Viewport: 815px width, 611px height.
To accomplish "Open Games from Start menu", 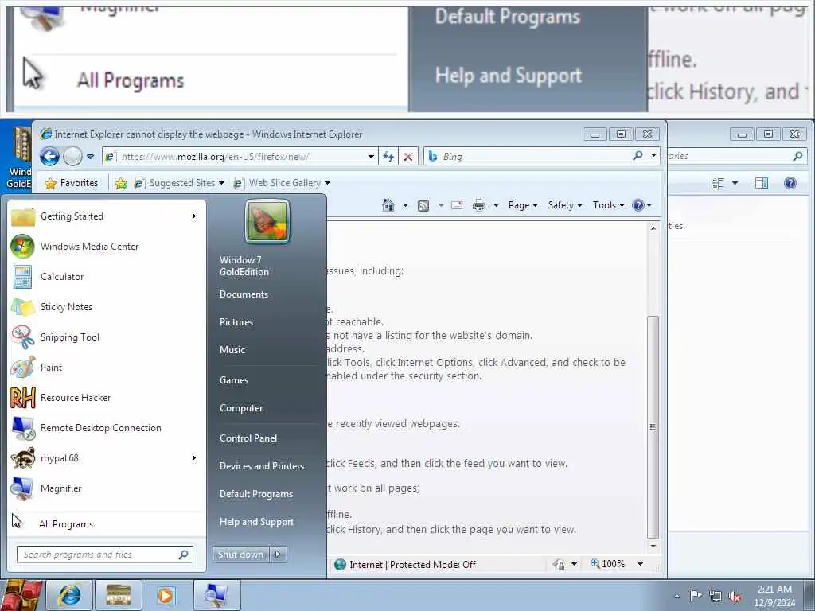I will coord(234,379).
